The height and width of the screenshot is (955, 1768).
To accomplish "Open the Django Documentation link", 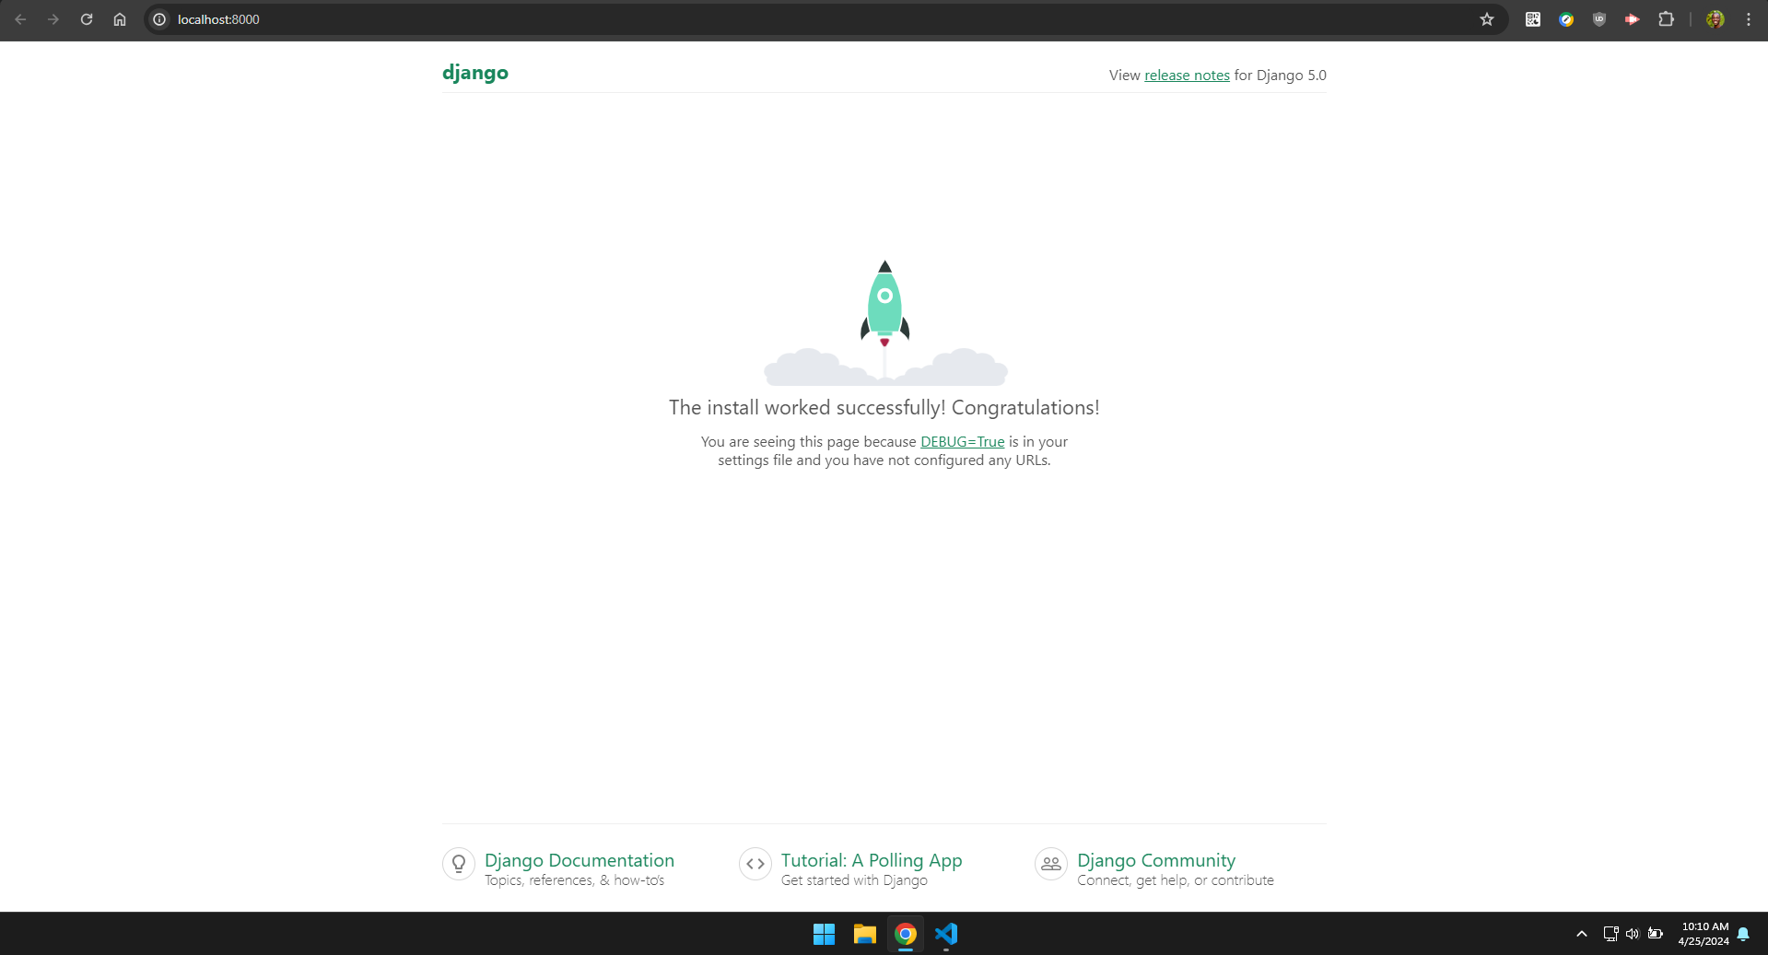I will click(579, 860).
